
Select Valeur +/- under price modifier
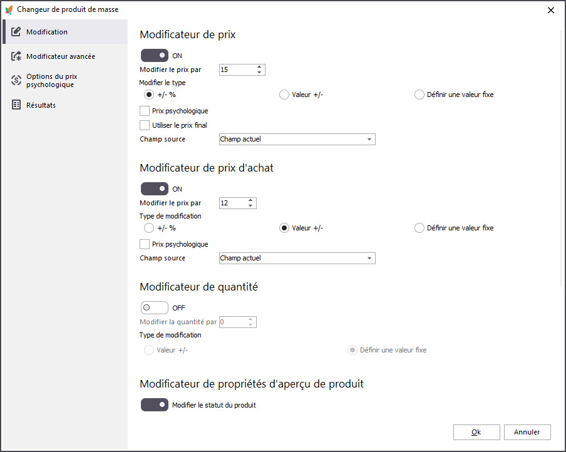tap(284, 95)
